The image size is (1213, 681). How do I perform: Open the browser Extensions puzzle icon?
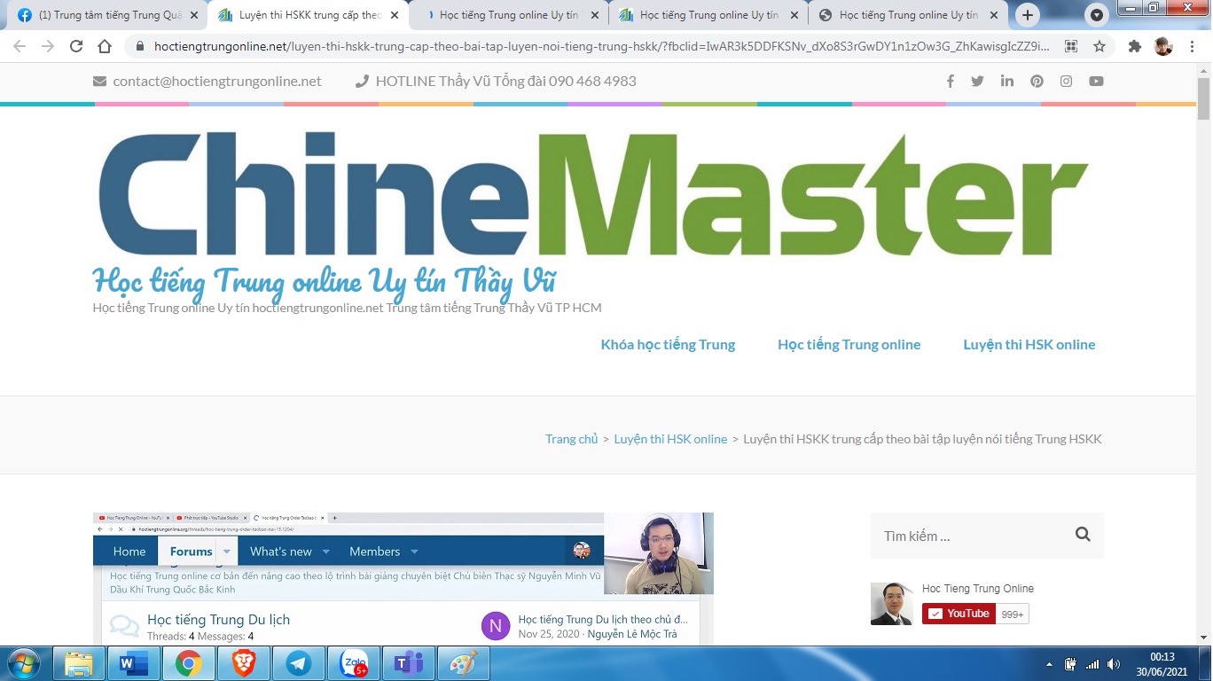1134,47
